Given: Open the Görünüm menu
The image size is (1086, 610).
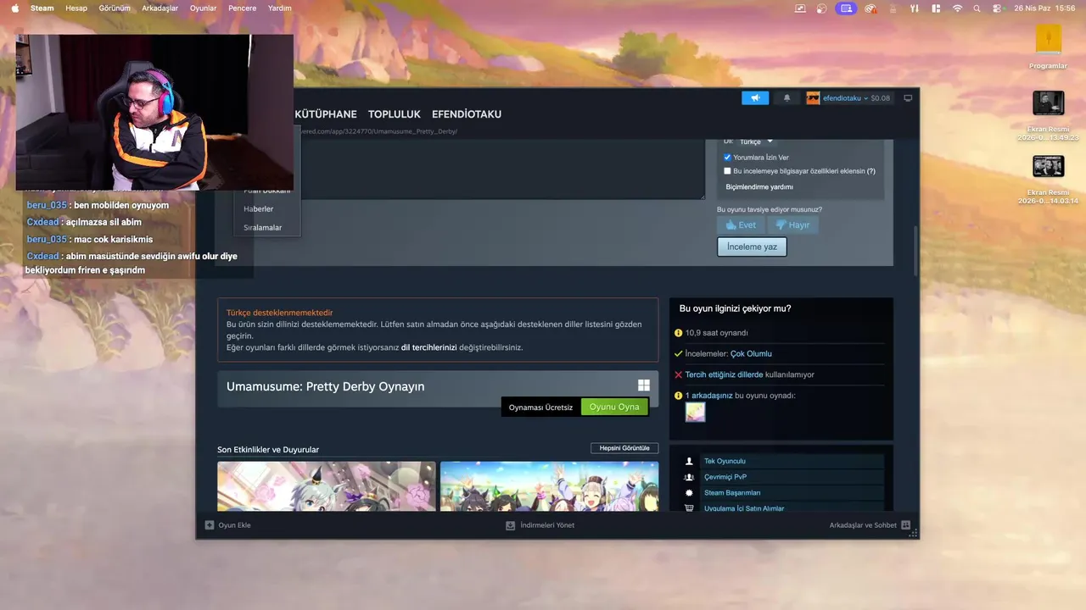Looking at the screenshot, I should pos(115,8).
